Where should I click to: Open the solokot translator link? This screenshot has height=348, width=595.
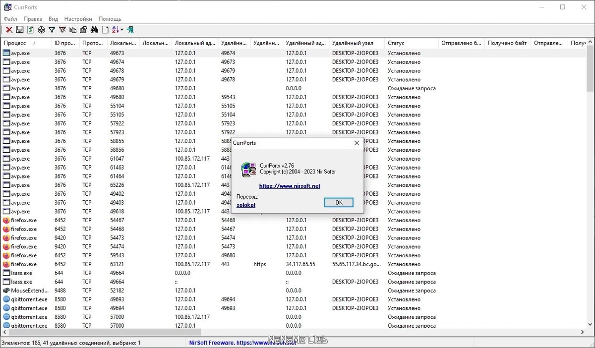(x=246, y=205)
